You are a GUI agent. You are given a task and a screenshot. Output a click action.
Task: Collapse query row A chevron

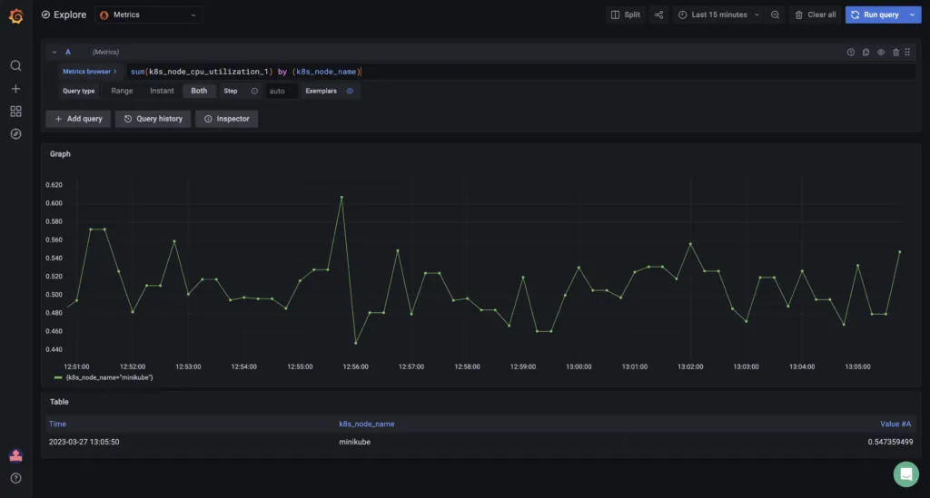[54, 52]
